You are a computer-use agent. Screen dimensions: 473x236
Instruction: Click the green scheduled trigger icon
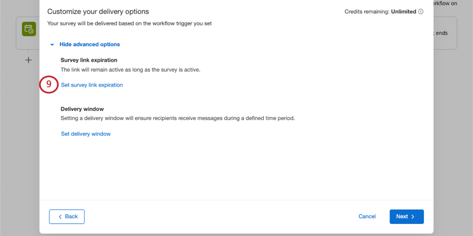click(29, 29)
